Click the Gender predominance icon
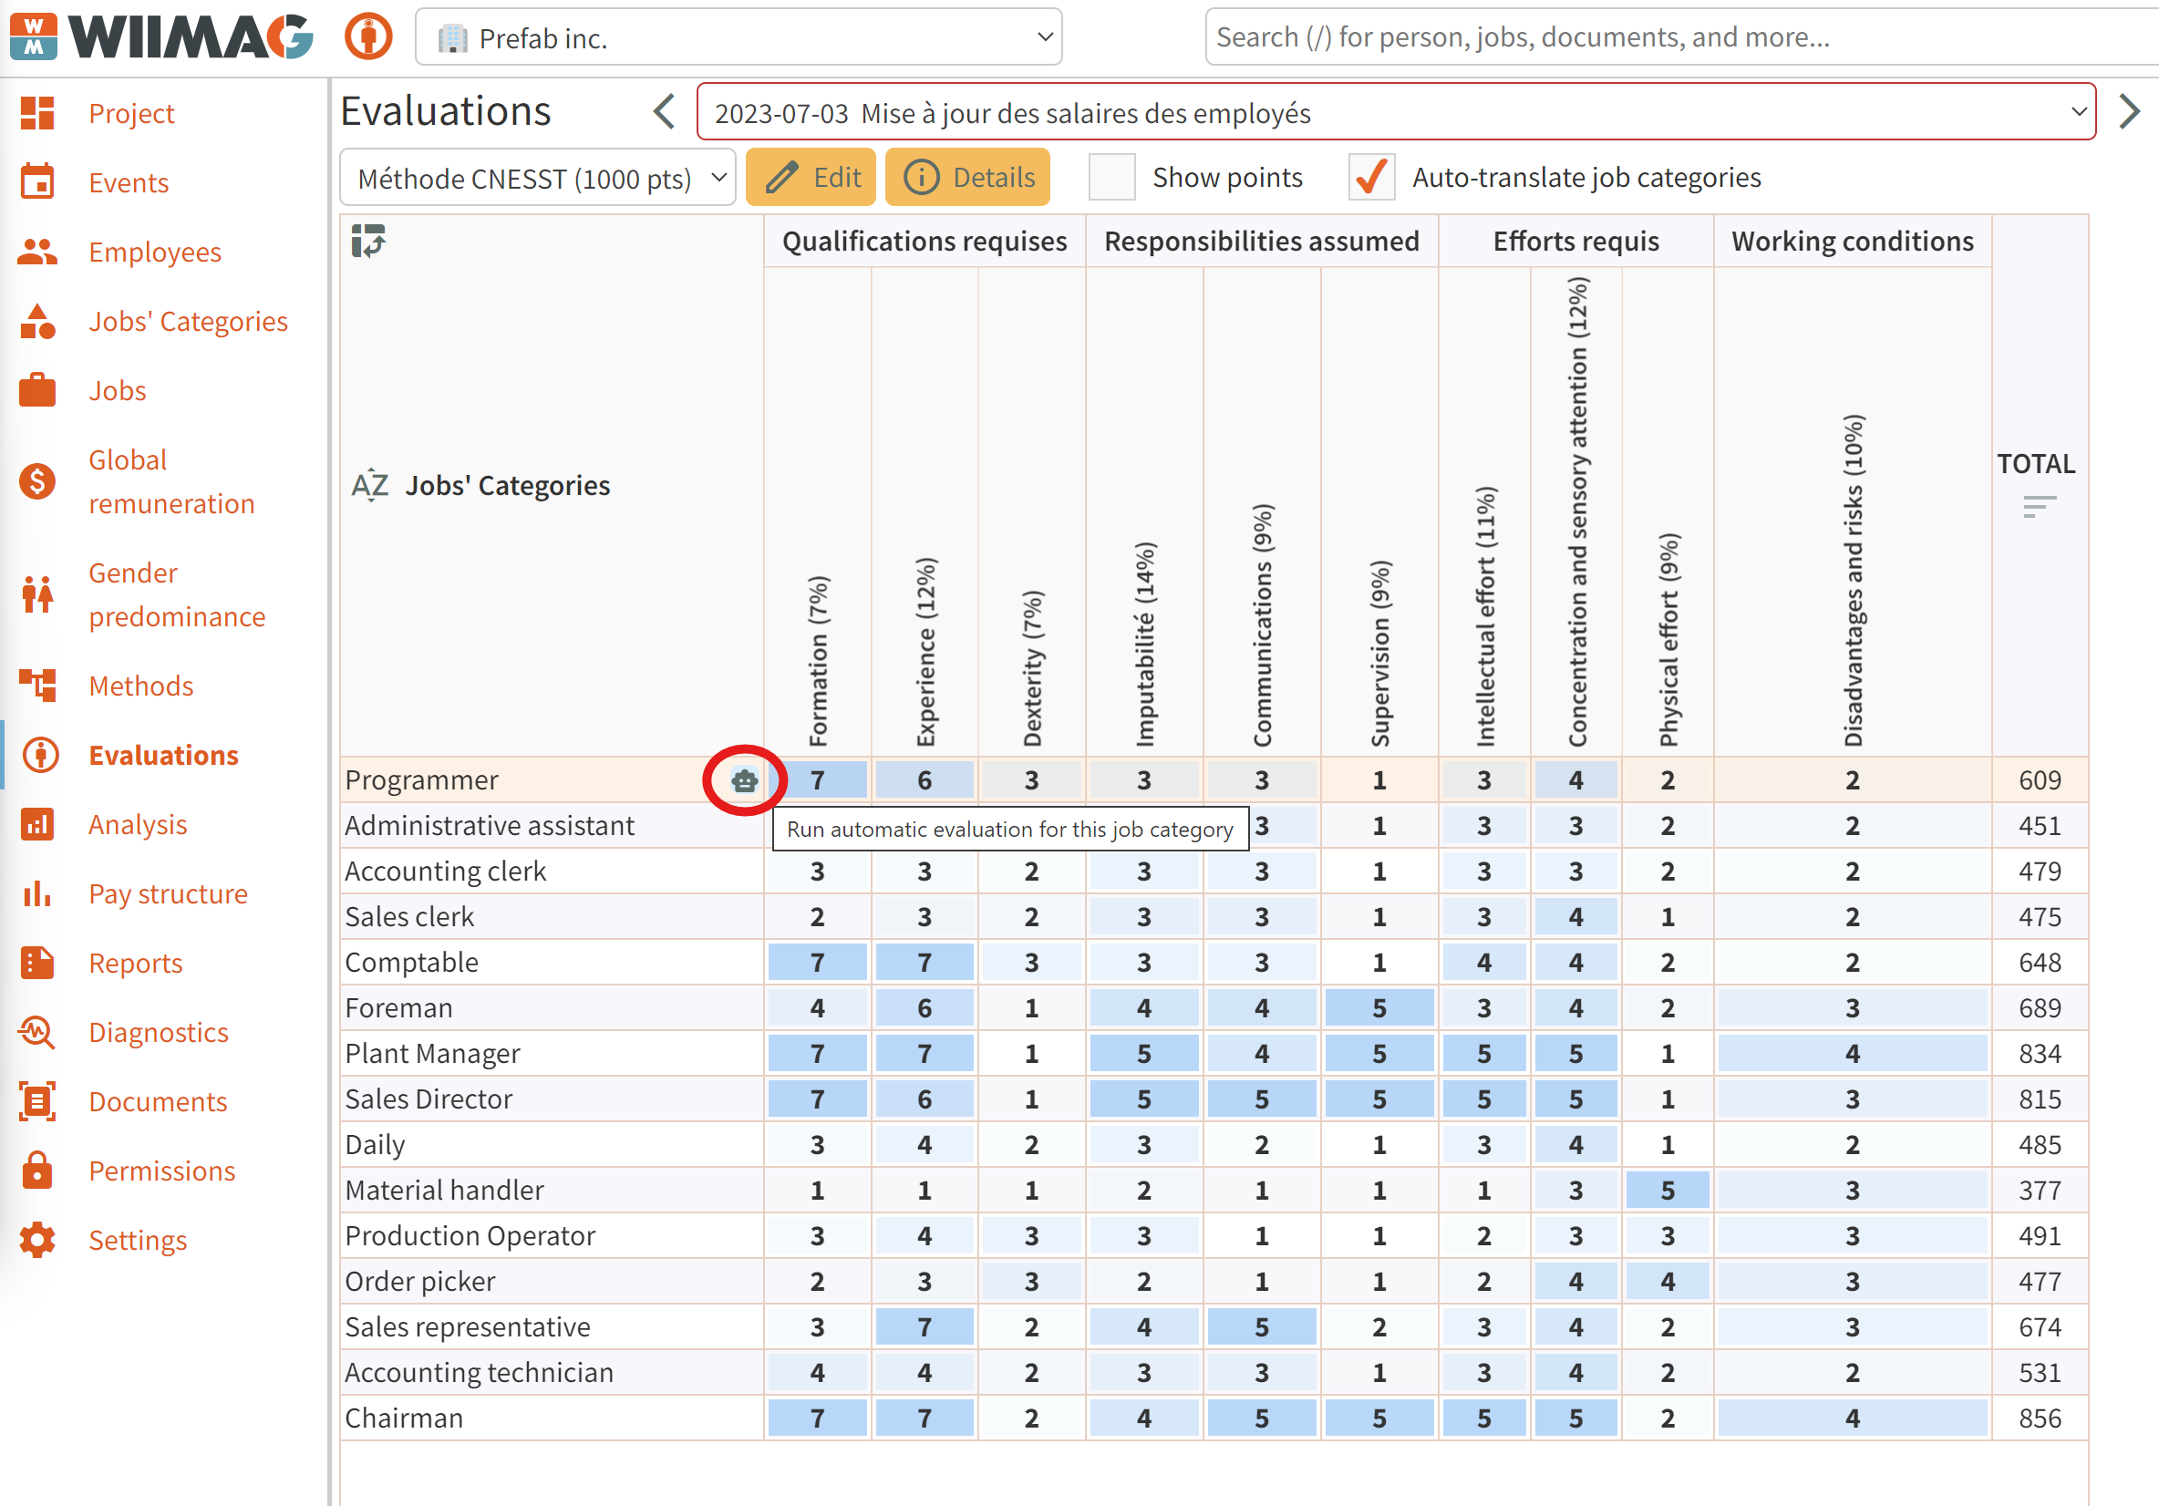Image resolution: width=2159 pixels, height=1506 pixels. click(x=37, y=594)
